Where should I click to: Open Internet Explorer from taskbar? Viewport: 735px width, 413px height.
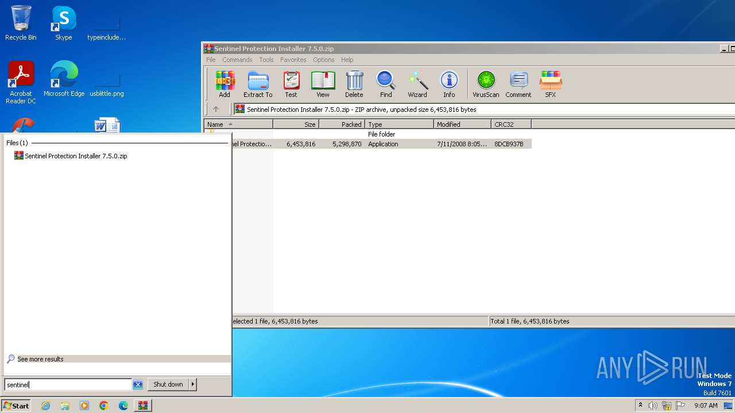(x=45, y=406)
